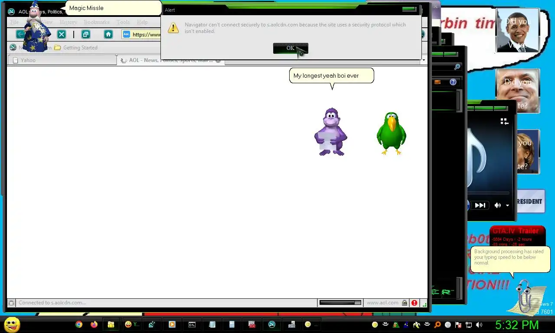Click the Obama Did you Vote thumbnail

coord(517,29)
